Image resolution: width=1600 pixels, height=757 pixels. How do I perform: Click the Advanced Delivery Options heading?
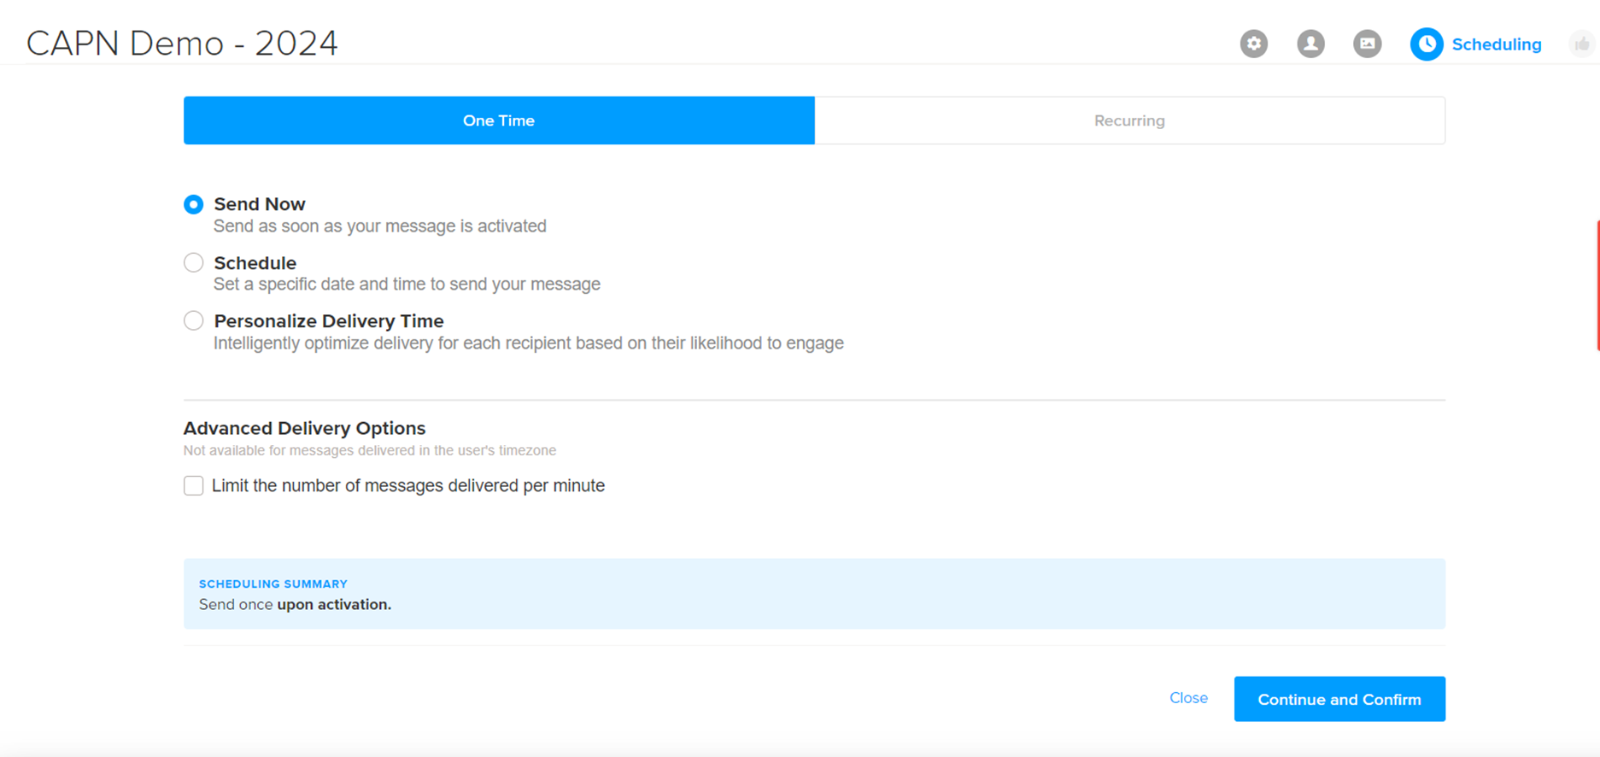point(304,428)
